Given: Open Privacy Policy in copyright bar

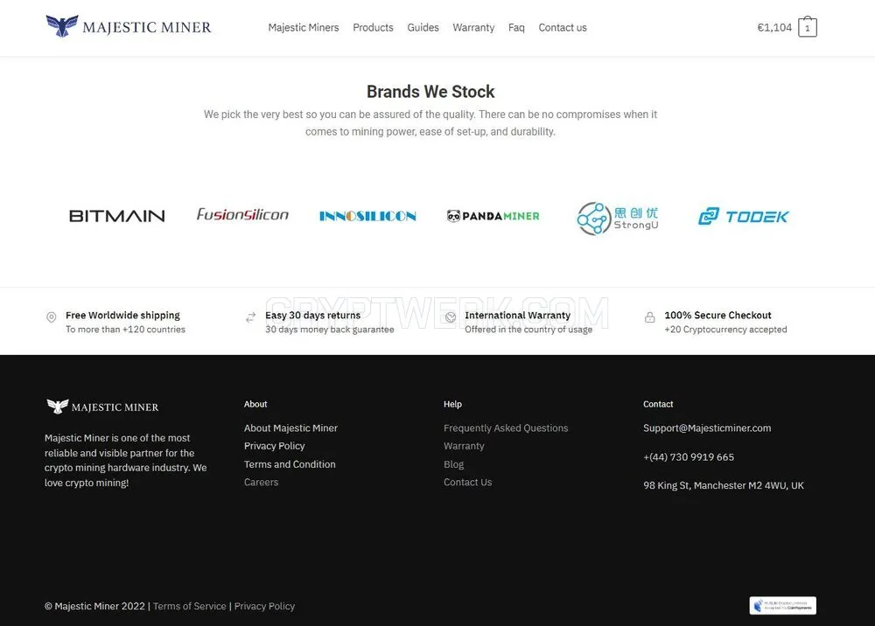Looking at the screenshot, I should [264, 606].
